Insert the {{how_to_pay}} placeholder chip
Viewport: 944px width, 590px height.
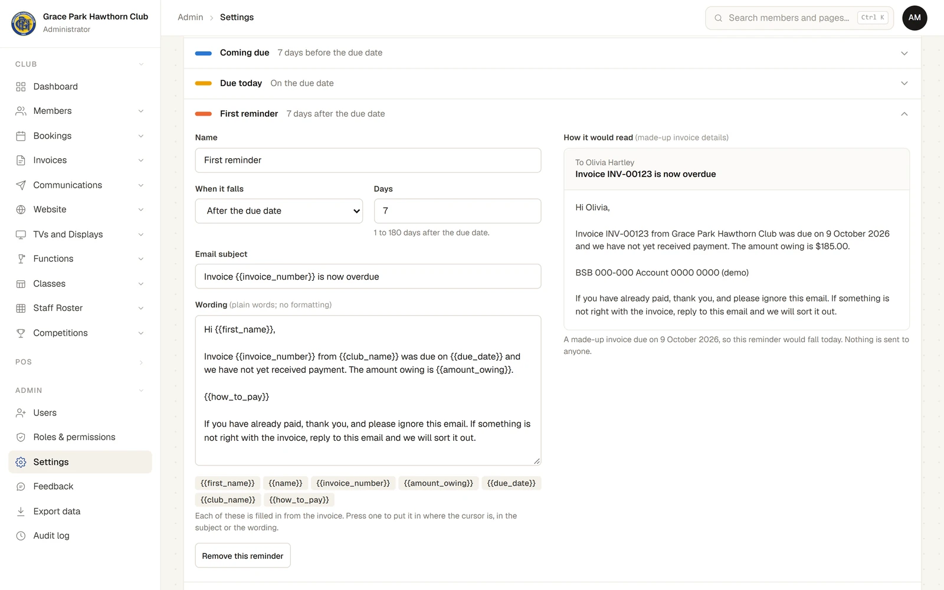(x=299, y=500)
